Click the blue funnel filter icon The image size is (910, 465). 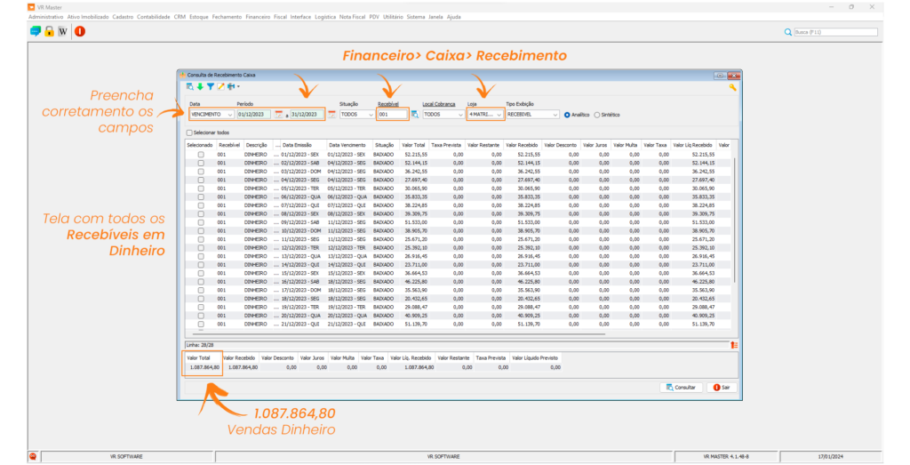[x=210, y=86]
